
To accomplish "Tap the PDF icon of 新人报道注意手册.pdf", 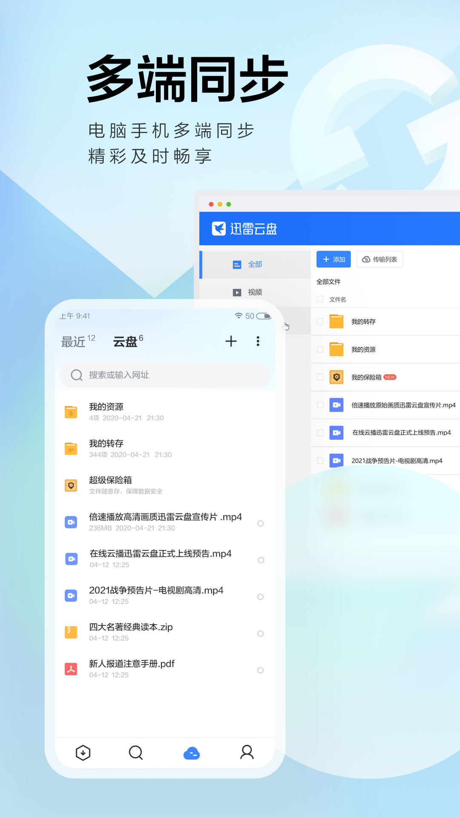I will [x=71, y=669].
